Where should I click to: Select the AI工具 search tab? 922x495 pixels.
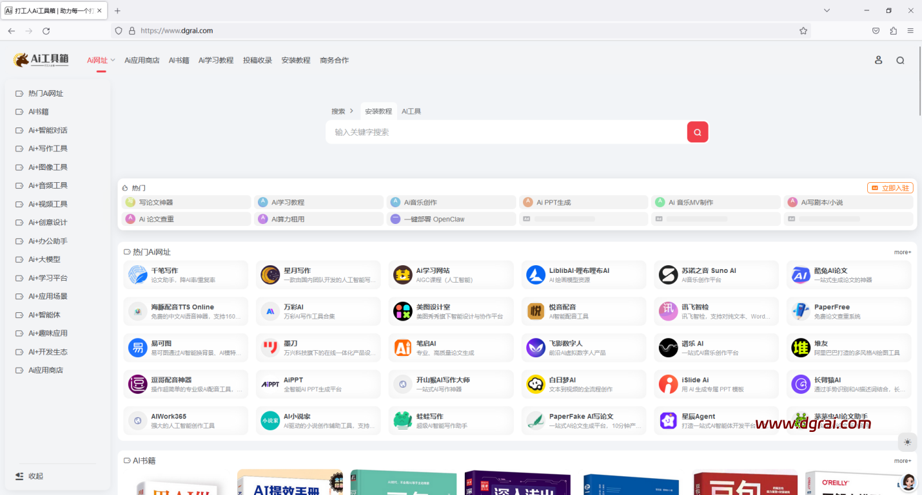click(411, 111)
